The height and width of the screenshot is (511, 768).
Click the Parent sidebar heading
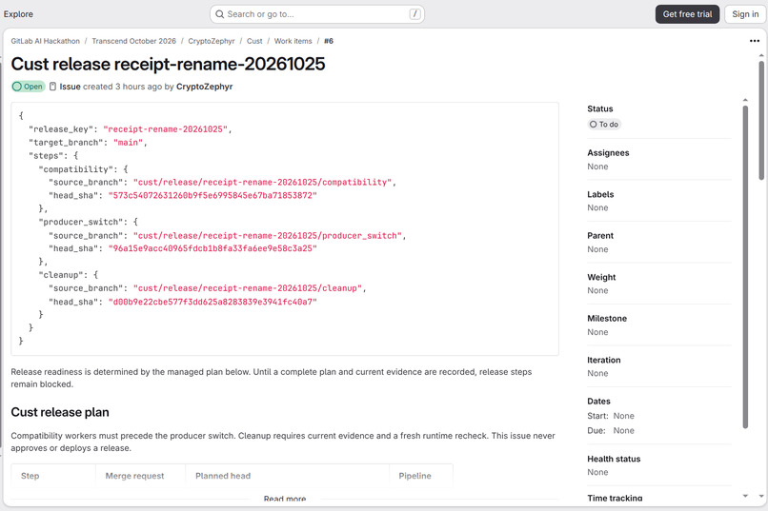tap(600, 236)
